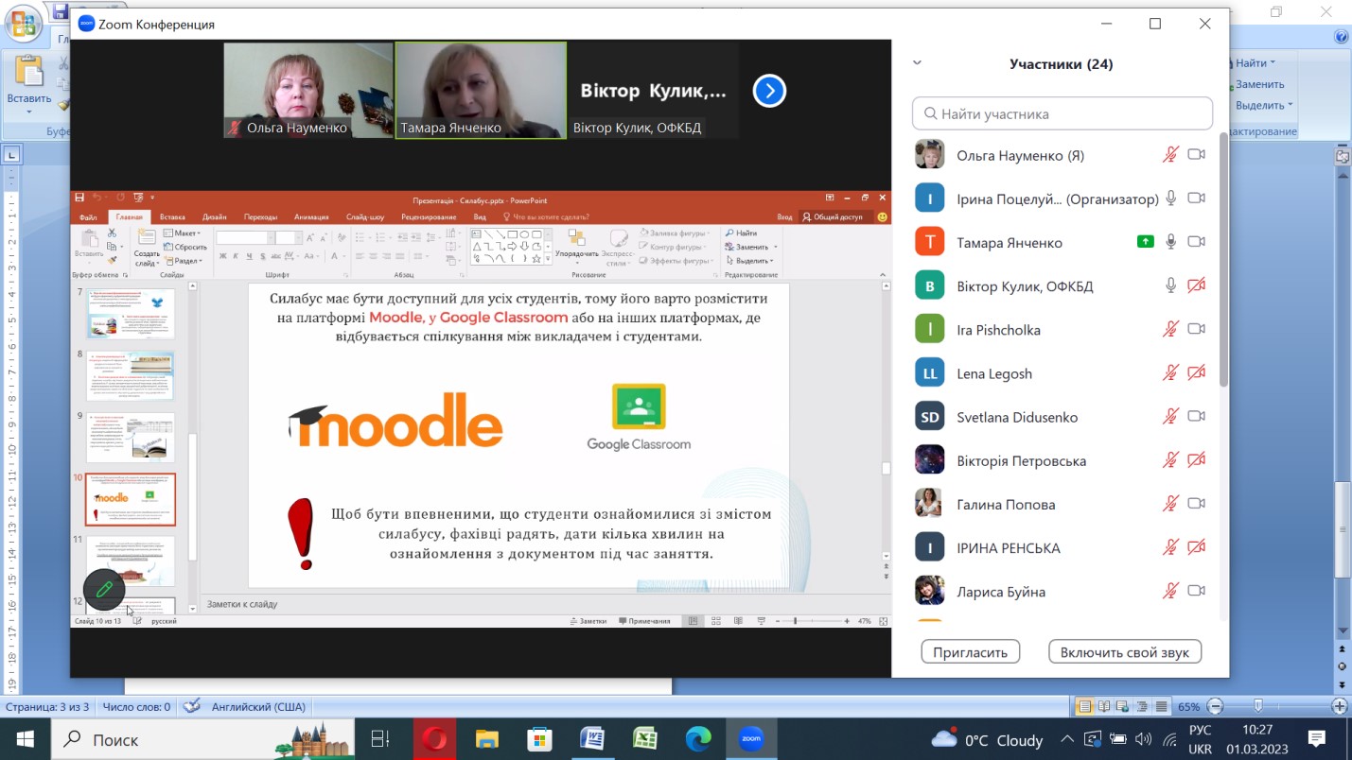The height and width of the screenshot is (760, 1352).
Task: Select Тамара Янченко video thumbnail
Action: click(x=481, y=90)
